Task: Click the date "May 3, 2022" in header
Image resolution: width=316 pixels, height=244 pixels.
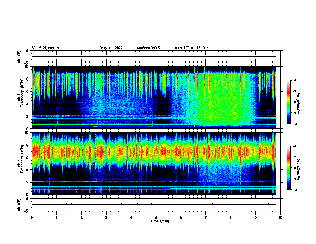Action: 111,48
